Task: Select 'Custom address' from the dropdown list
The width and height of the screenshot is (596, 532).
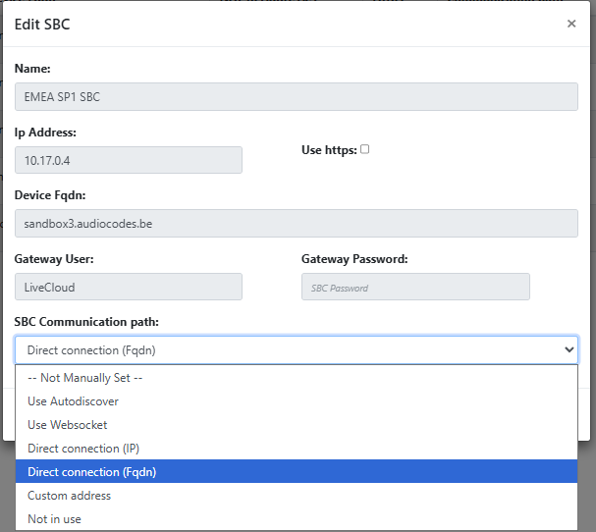Action: [70, 496]
